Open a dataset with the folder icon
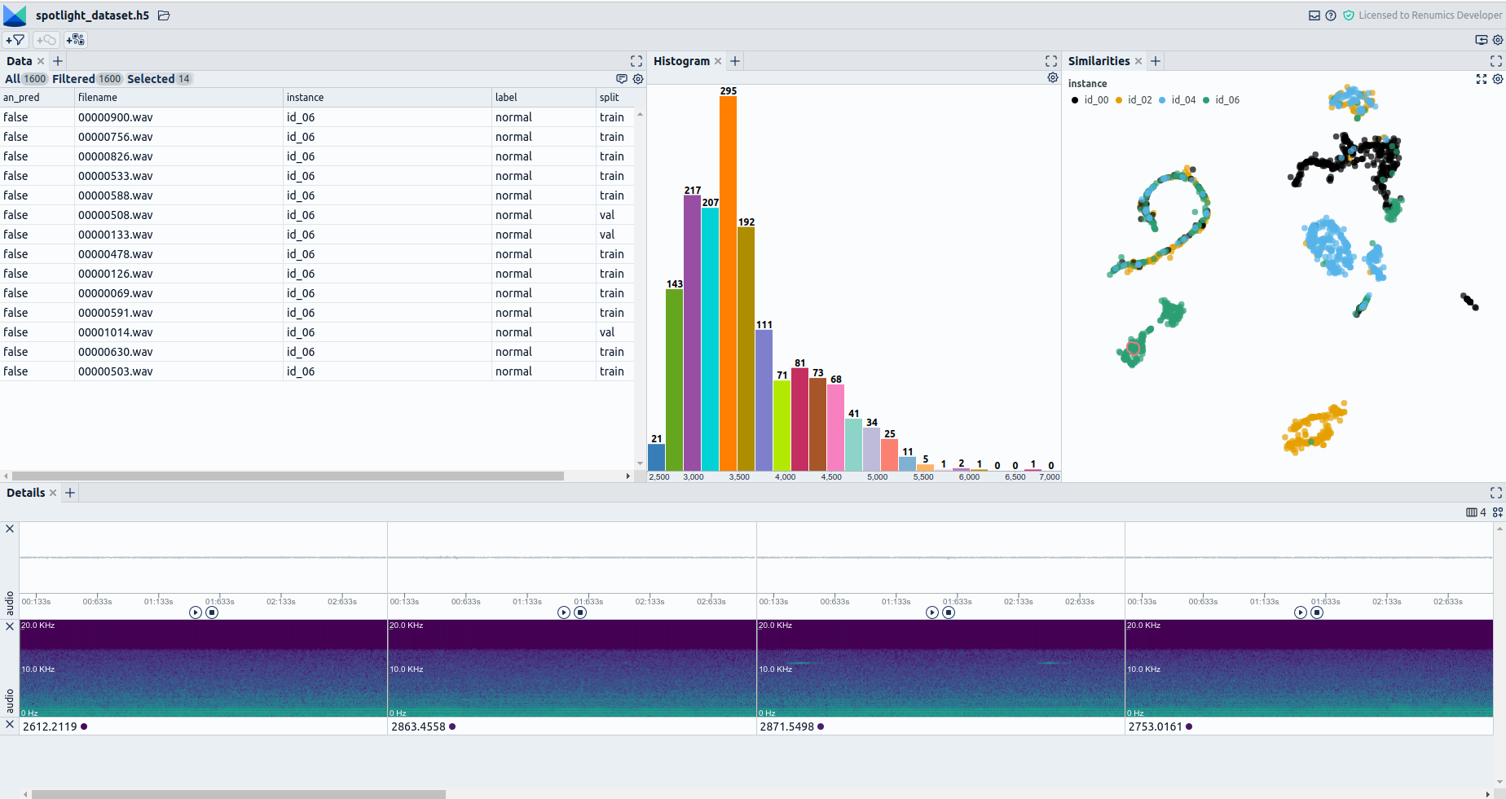The width and height of the screenshot is (1506, 799). 164,15
